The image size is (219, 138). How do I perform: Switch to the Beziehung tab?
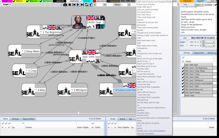click(x=212, y=53)
